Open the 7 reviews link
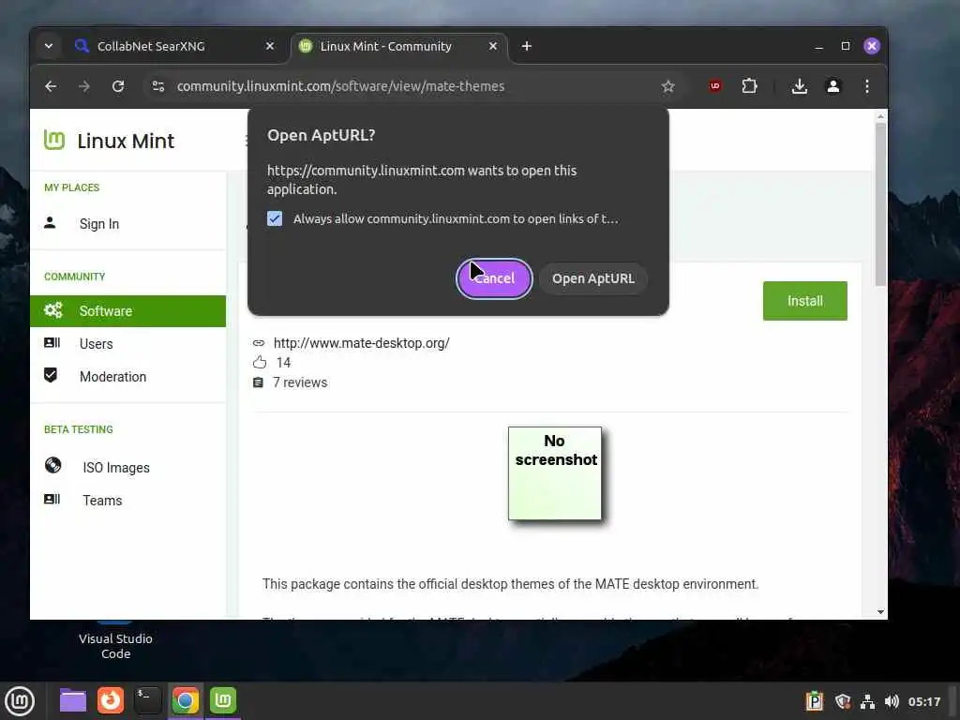 300,382
